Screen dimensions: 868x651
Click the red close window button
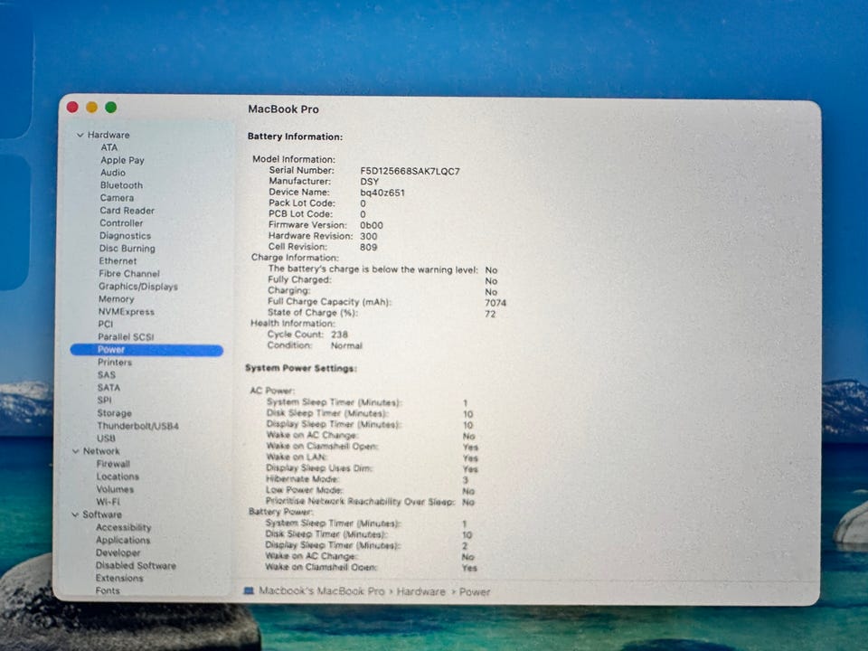point(72,107)
